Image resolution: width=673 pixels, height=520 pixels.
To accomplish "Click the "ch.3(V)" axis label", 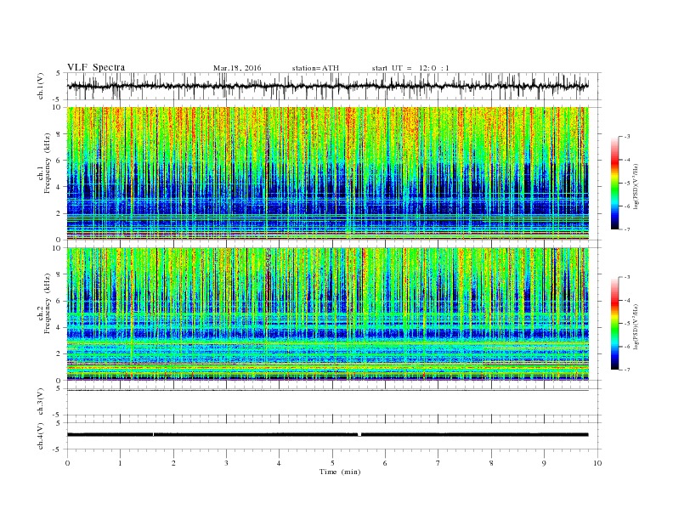I will click(41, 402).
